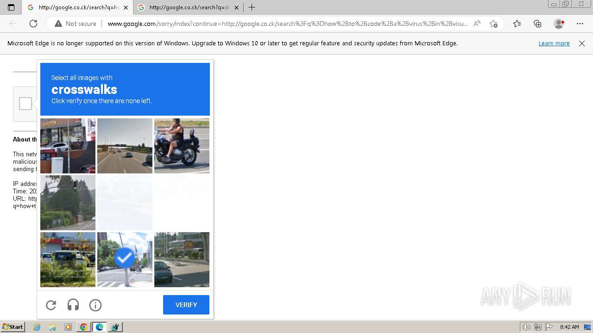Open Learn more link in notification bar
This screenshot has height=333, width=593.
[x=554, y=43]
